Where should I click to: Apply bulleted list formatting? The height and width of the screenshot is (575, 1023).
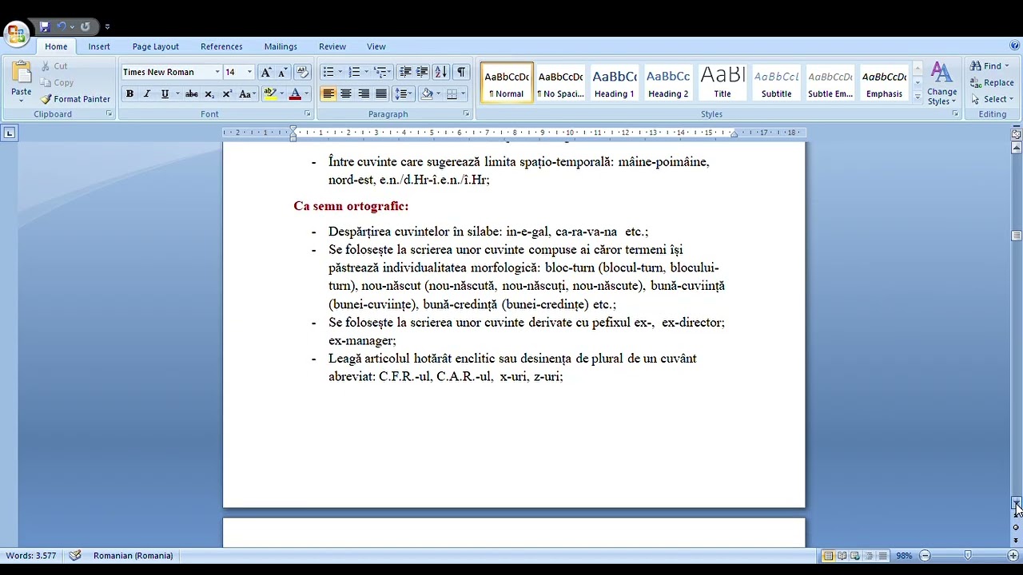(328, 72)
